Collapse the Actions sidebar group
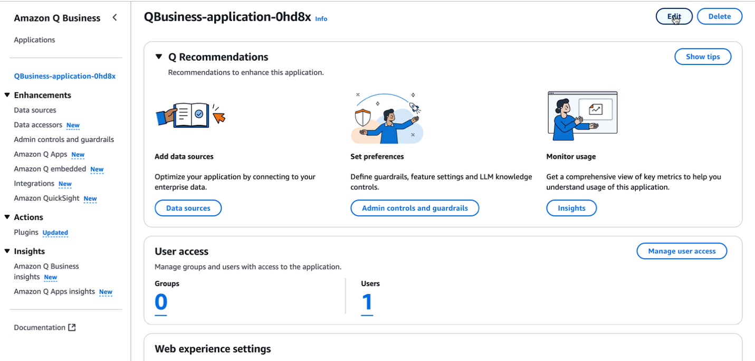The width and height of the screenshot is (755, 361). [x=7, y=217]
